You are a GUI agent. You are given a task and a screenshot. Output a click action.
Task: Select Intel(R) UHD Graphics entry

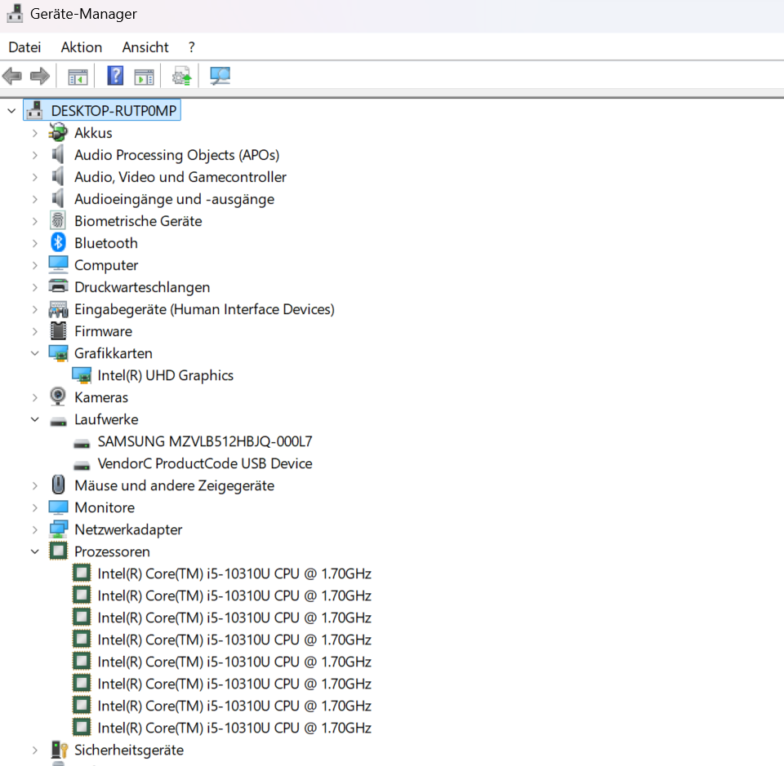pyautogui.click(x=166, y=375)
